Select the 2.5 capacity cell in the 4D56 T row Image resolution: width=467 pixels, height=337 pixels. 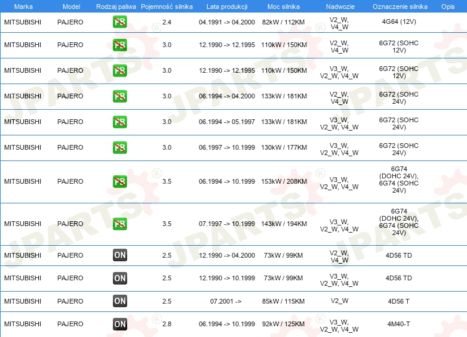(x=167, y=301)
